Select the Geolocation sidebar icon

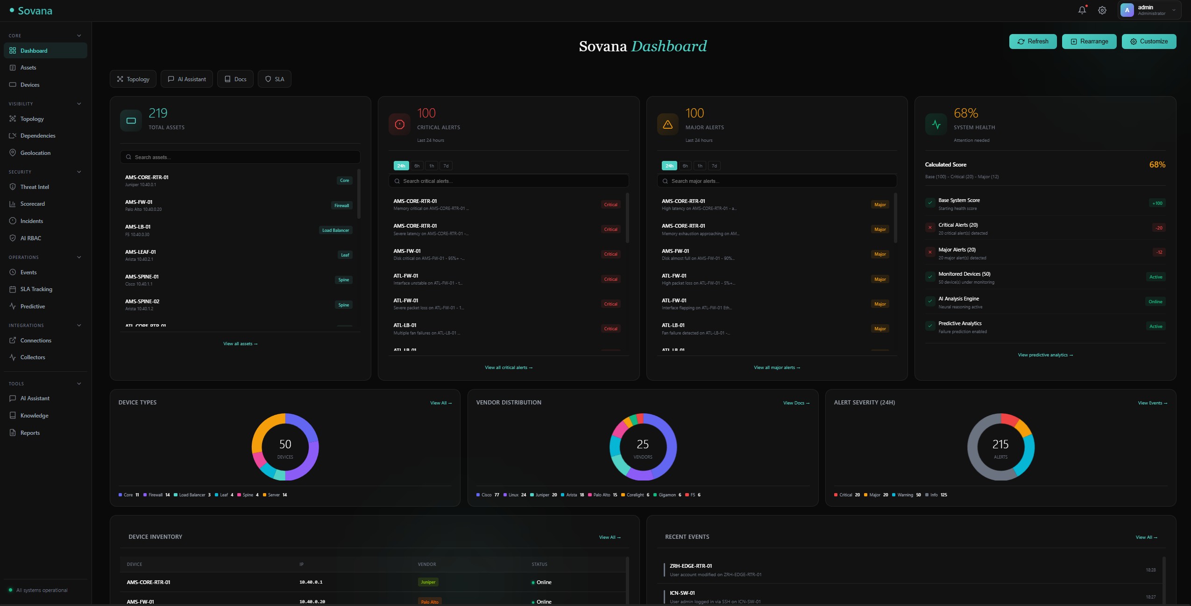pyautogui.click(x=13, y=153)
